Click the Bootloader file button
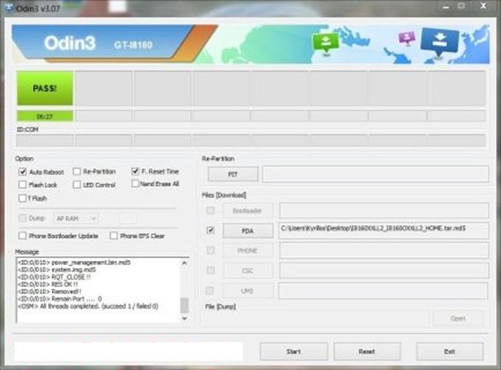 (248, 211)
